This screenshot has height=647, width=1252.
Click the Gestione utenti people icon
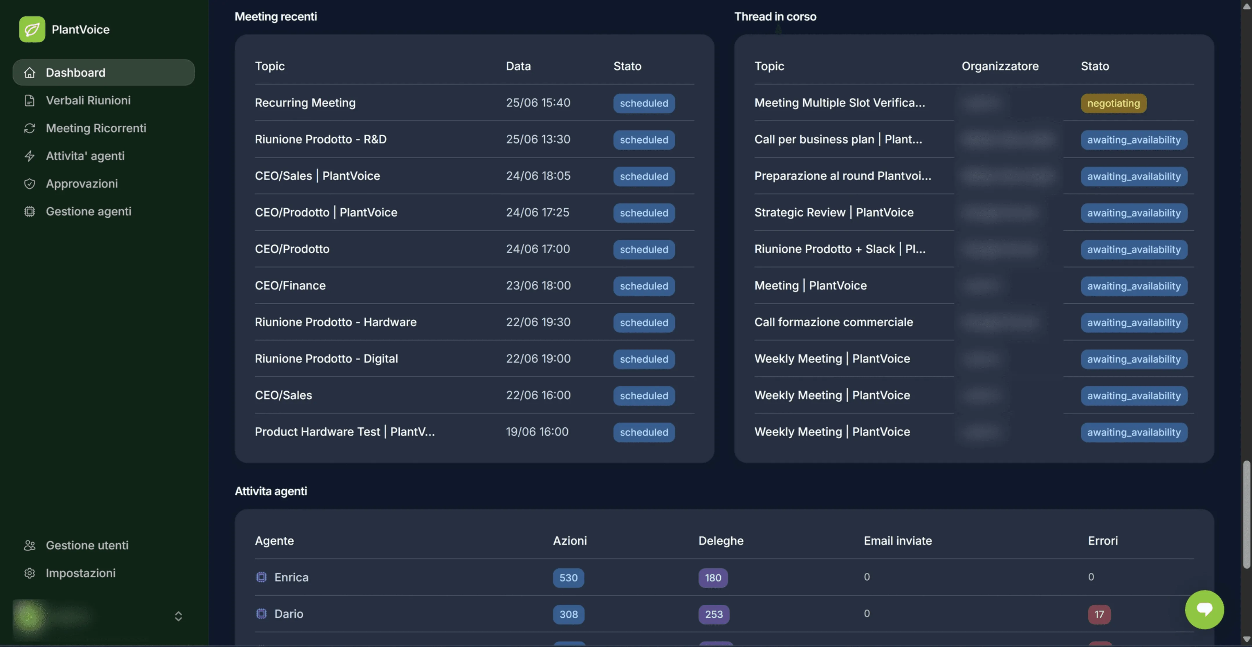(30, 545)
